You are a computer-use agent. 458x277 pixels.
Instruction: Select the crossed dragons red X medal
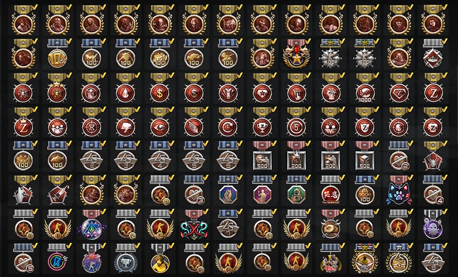pos(194,225)
